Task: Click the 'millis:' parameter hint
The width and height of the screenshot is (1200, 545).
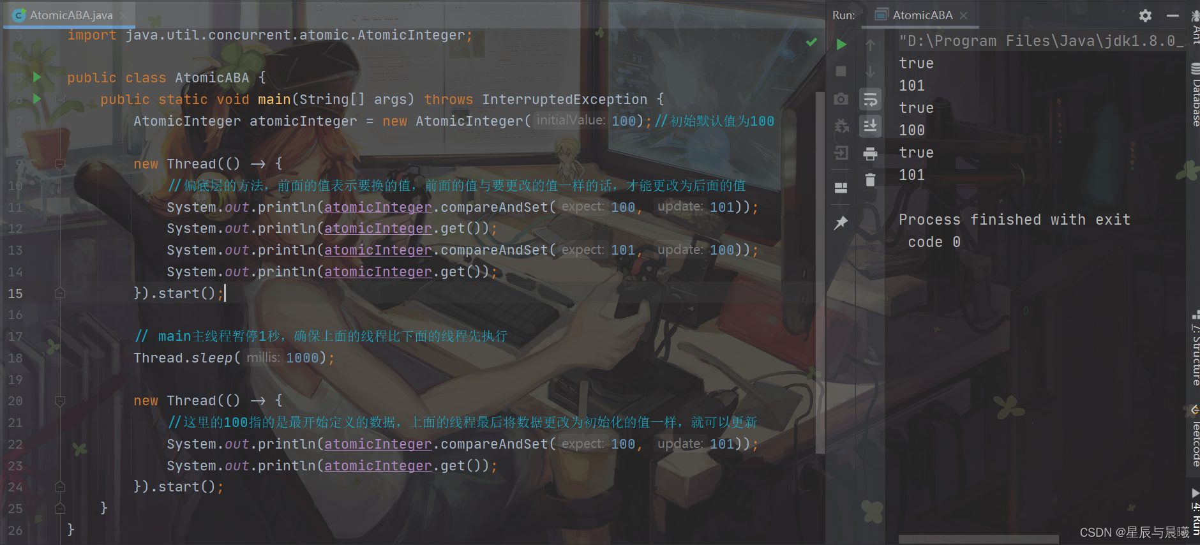Action: pos(263,357)
